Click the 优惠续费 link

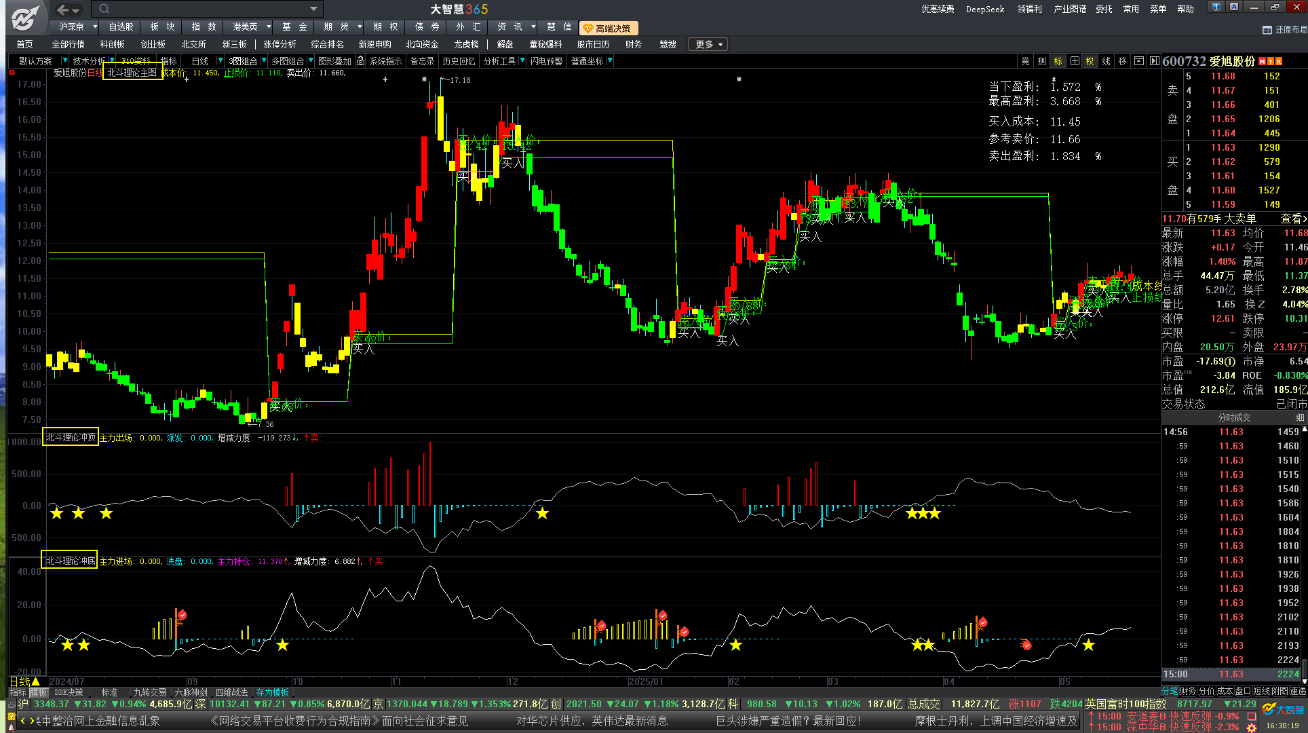938,9
